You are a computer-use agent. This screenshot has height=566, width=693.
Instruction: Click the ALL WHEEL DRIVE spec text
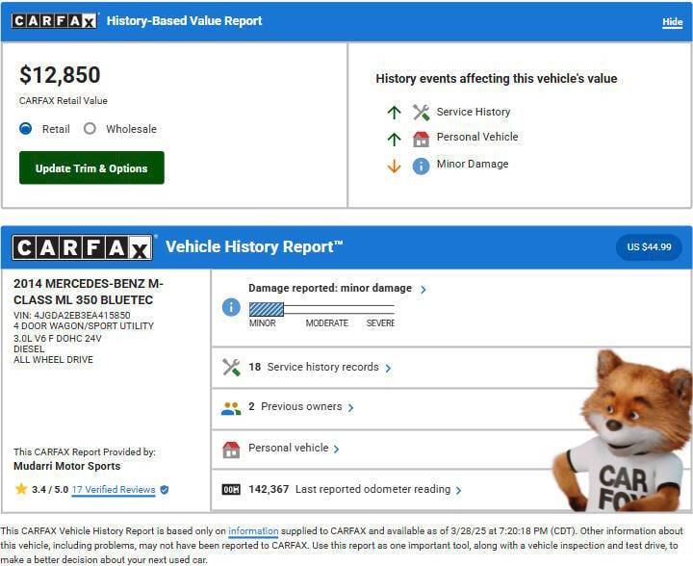pos(54,360)
